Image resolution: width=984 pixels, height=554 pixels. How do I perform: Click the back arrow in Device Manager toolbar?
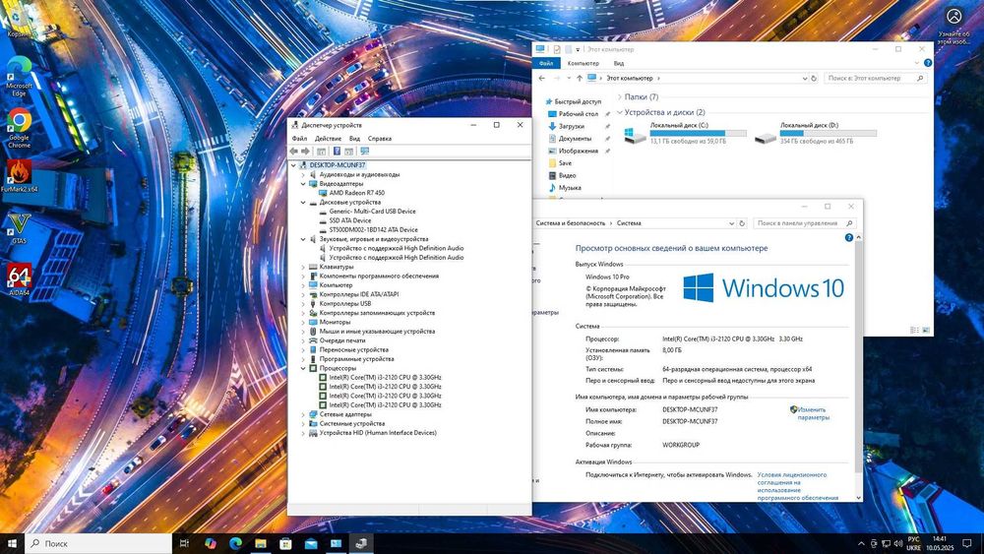293,152
